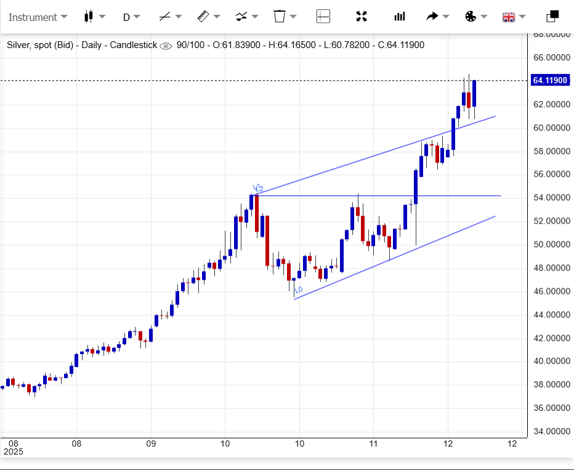Enter fullscreen with the expand-arrows icon

(x=362, y=17)
